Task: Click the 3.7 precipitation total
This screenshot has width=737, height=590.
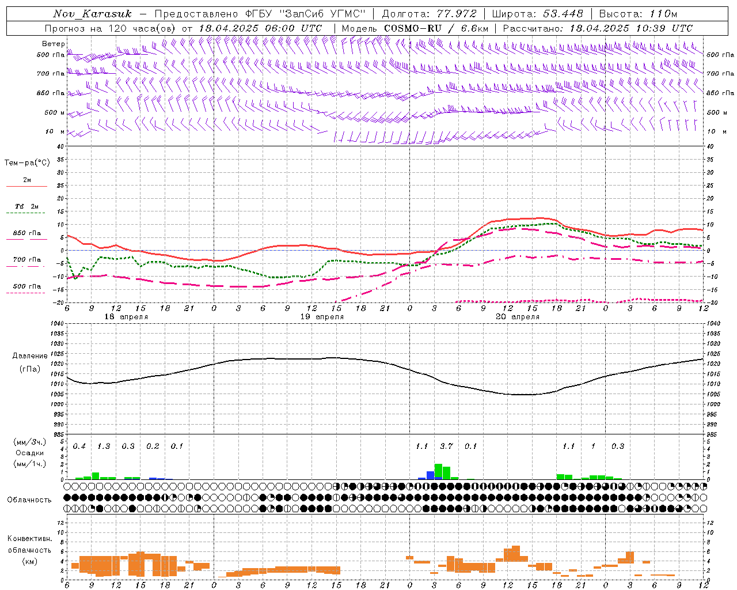Action: (x=446, y=447)
